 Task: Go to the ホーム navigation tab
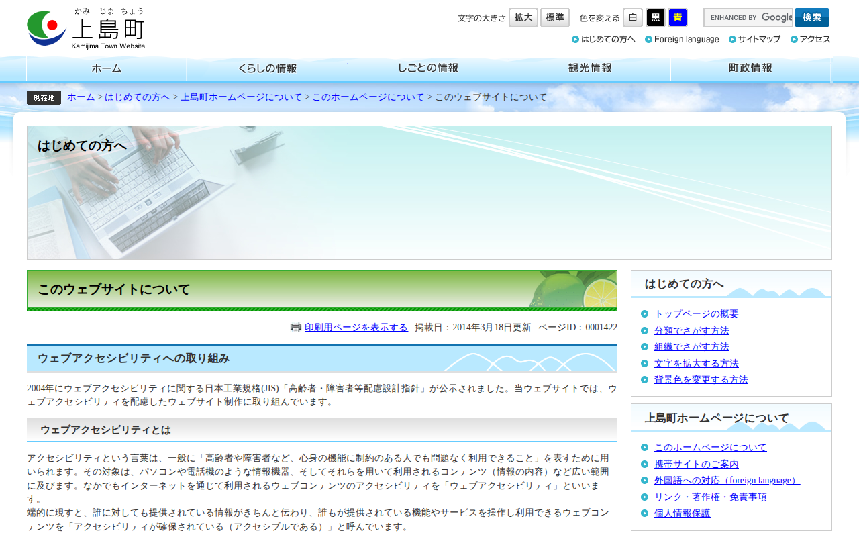(x=107, y=68)
